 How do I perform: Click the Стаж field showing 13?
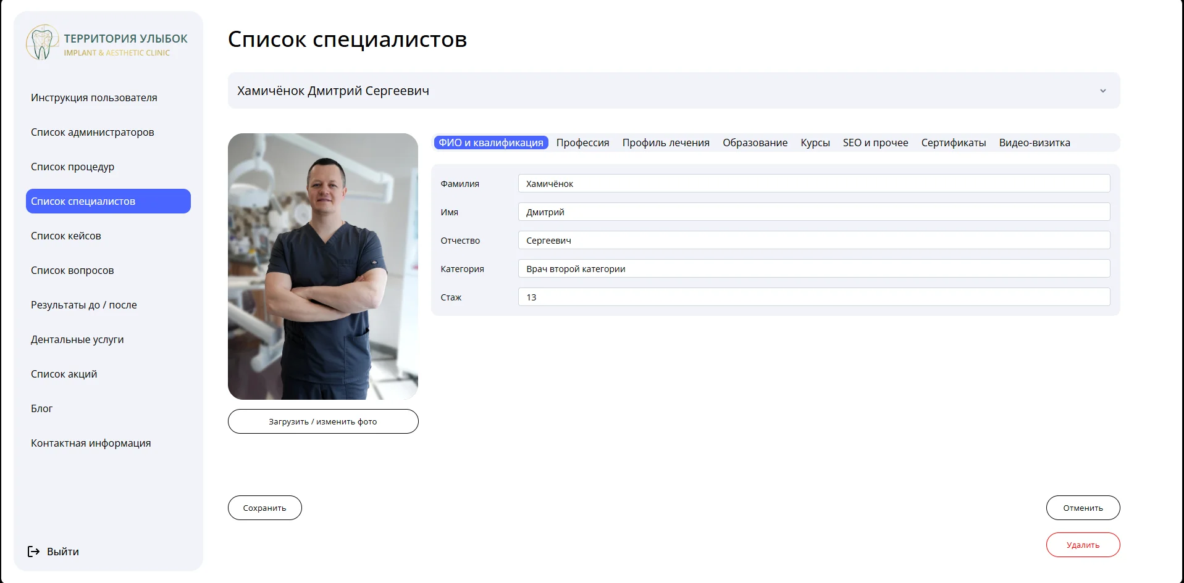[813, 297]
